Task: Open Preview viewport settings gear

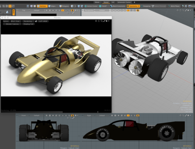Action: 106,21
